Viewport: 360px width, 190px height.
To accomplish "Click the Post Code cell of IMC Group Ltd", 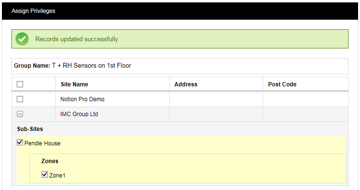I will tap(305, 114).
